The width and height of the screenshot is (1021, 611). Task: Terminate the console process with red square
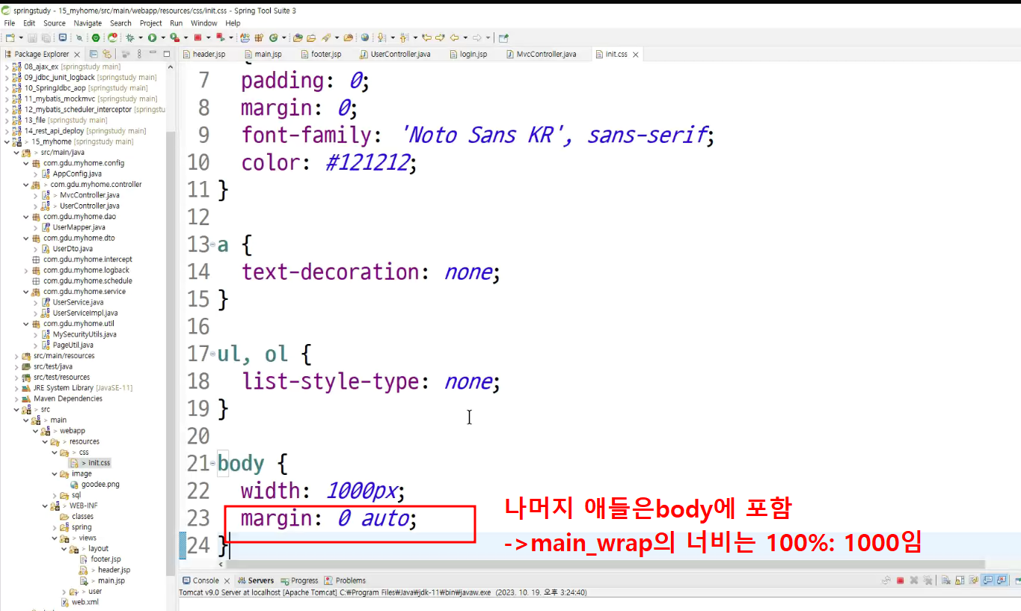[x=901, y=580]
